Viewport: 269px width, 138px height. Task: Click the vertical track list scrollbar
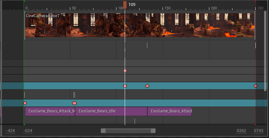(265, 50)
